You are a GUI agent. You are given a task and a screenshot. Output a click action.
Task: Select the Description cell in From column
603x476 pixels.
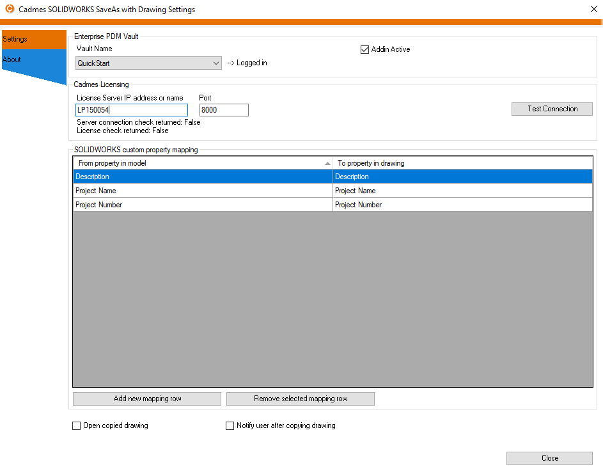click(203, 177)
